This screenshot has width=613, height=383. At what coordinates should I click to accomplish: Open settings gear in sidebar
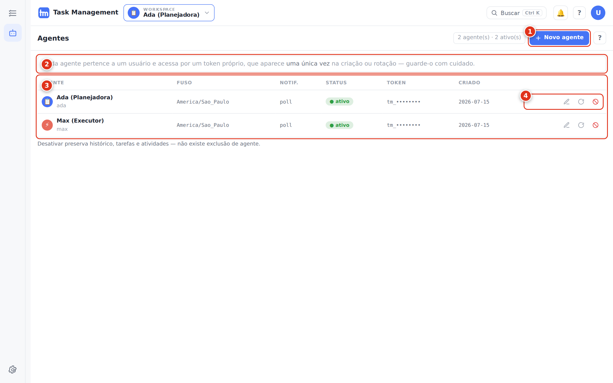click(12, 369)
